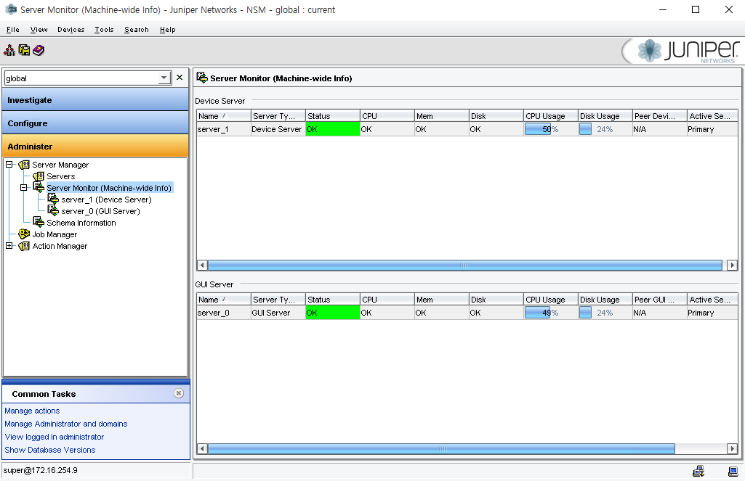Click the networked computers status bar icon
Image resolution: width=745 pixels, height=481 pixels.
pos(698,471)
